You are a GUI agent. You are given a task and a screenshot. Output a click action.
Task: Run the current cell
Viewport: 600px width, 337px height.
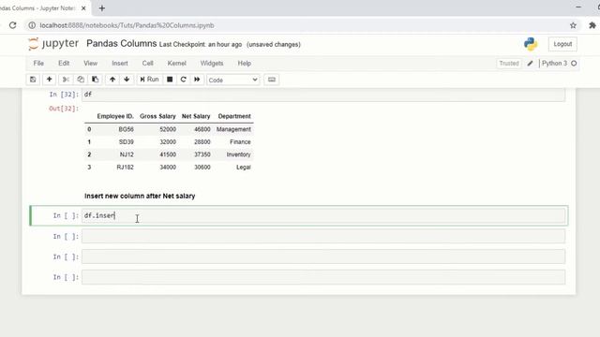[x=149, y=80]
